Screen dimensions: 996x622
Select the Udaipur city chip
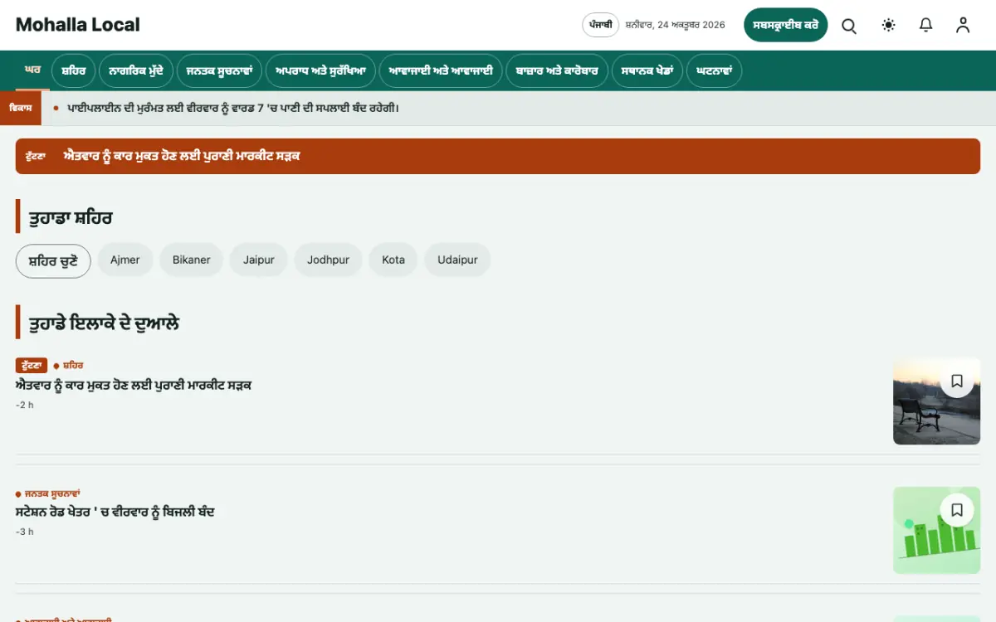point(457,260)
